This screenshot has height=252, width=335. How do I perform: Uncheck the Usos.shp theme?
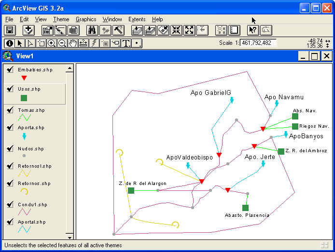coord(10,89)
